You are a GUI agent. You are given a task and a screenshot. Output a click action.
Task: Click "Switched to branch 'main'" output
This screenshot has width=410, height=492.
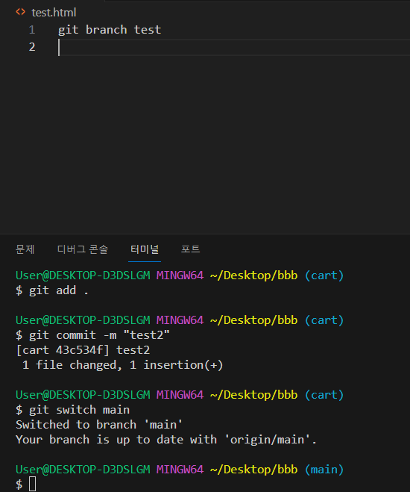[x=99, y=425]
